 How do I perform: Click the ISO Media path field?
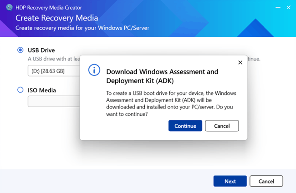coord(53,101)
